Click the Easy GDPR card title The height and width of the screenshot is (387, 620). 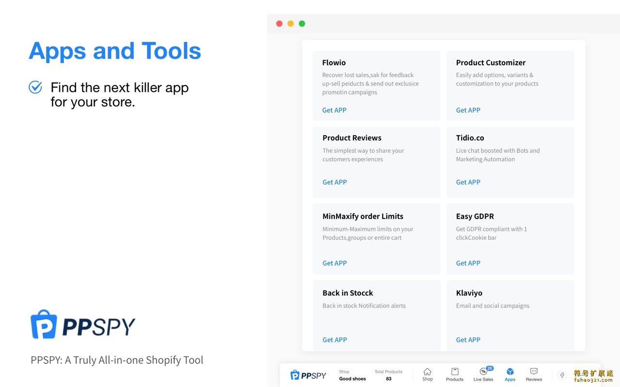pos(475,216)
